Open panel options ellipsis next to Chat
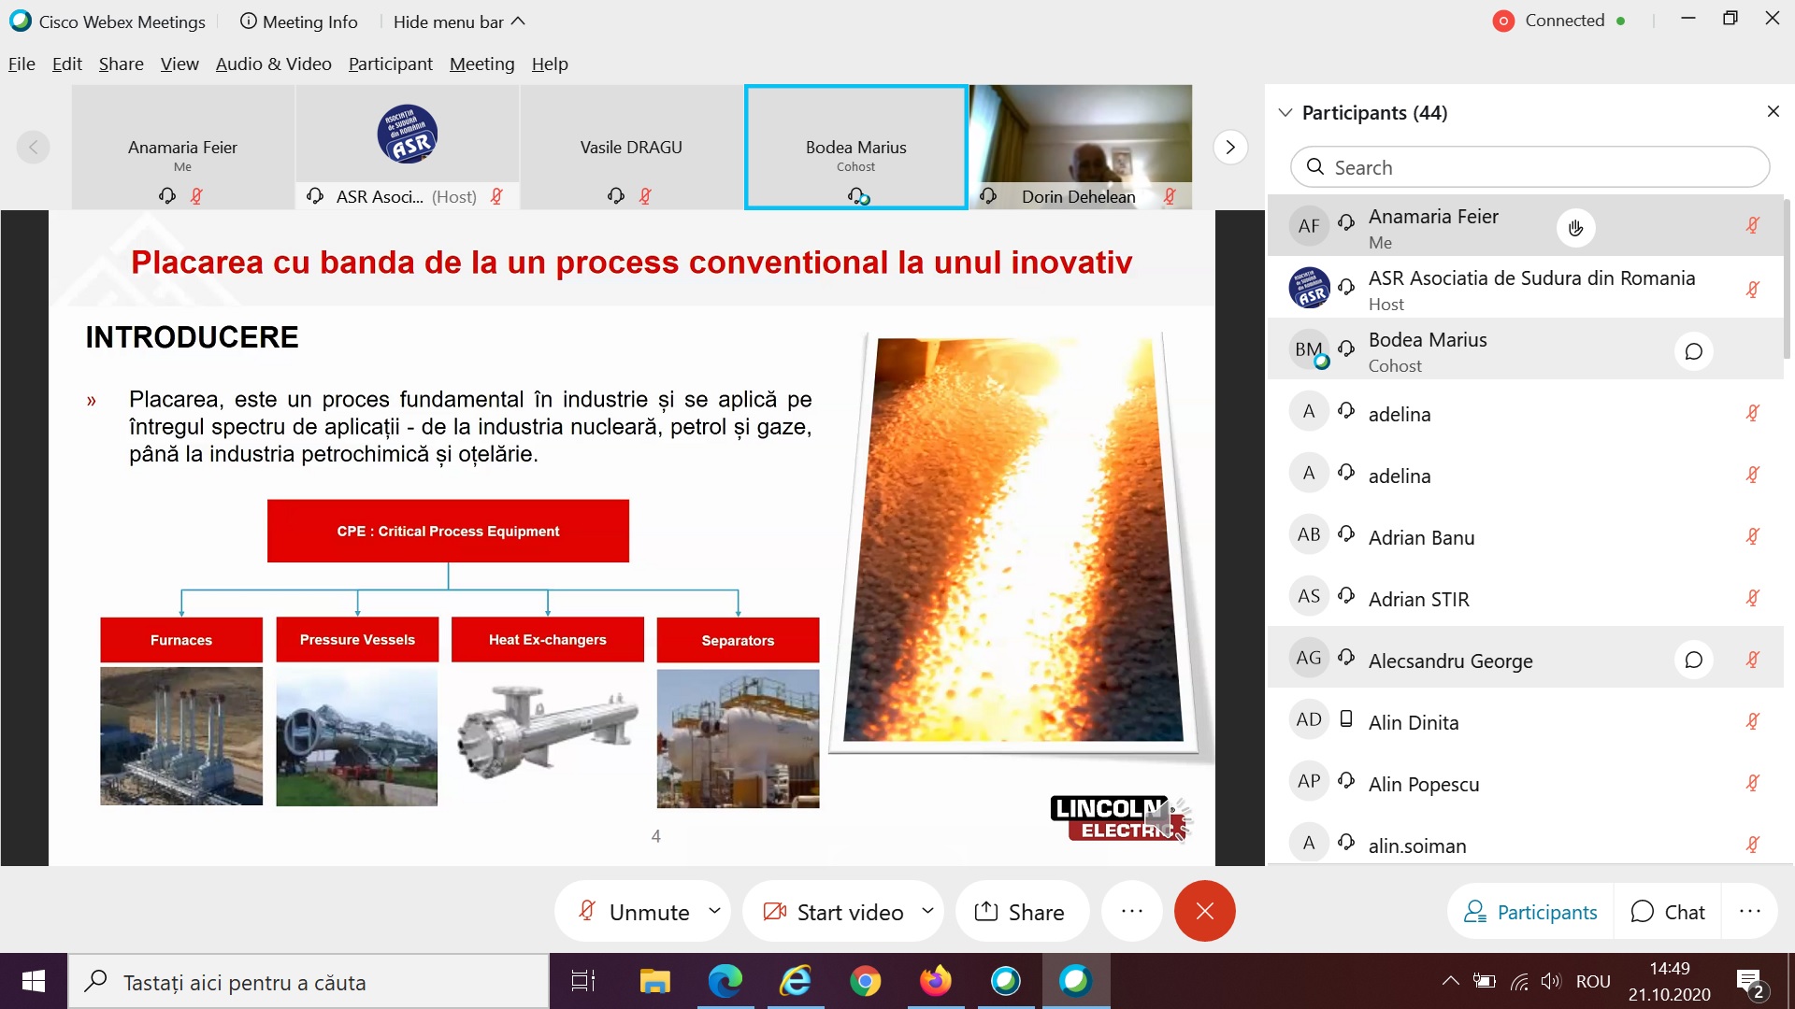Image resolution: width=1795 pixels, height=1009 pixels. 1749,911
